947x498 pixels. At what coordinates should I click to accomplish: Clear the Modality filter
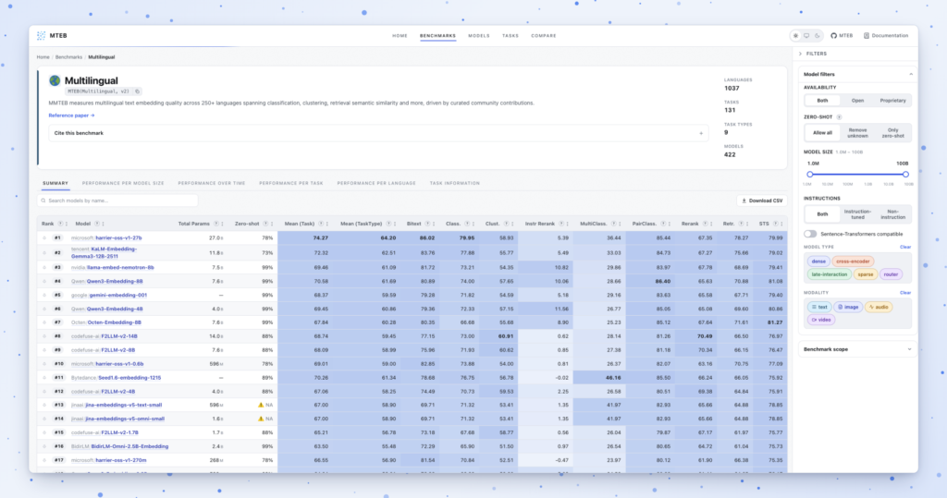(x=905, y=293)
